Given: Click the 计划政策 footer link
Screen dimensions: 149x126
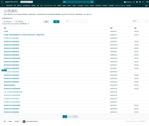Looking at the screenshot, I should [x=10, y=122].
